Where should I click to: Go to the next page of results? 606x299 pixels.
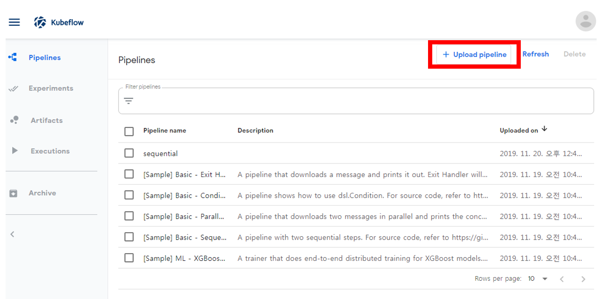point(583,279)
